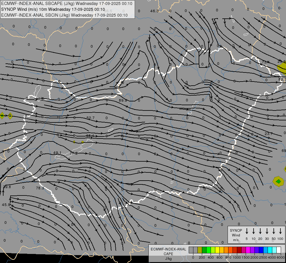Click the 10 m/s wind arrow in legend

(x=253, y=231)
